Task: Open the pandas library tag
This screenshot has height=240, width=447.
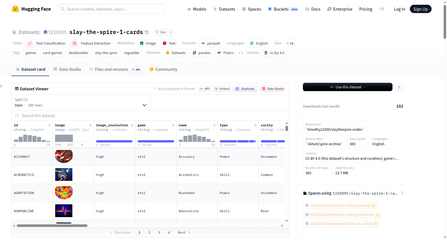Action: pyautogui.click(x=202, y=53)
